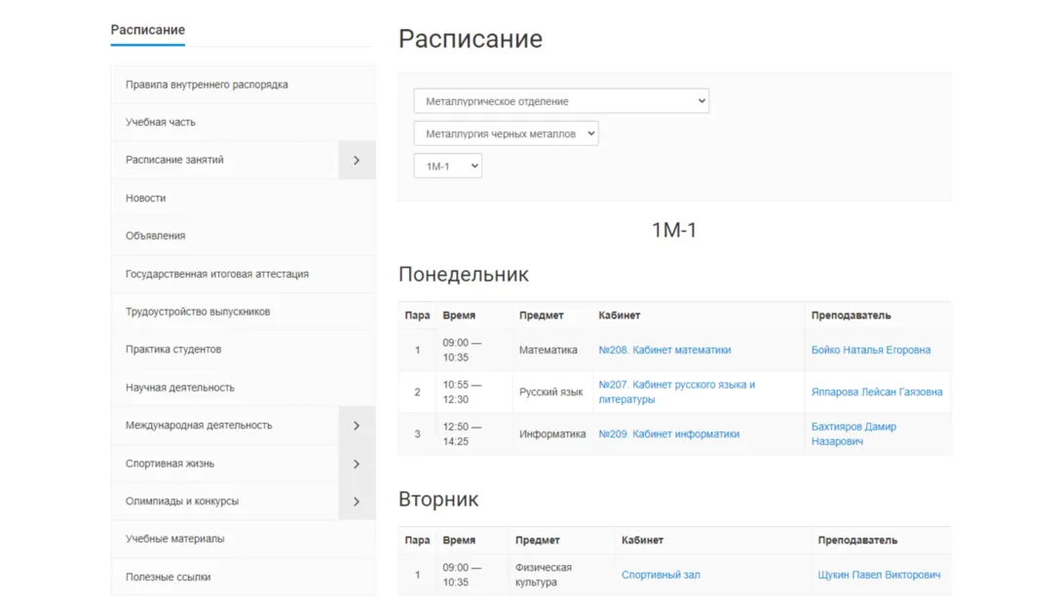
Task: Open link №207. Кабинет русского языка и литературы
Action: pyautogui.click(x=676, y=392)
